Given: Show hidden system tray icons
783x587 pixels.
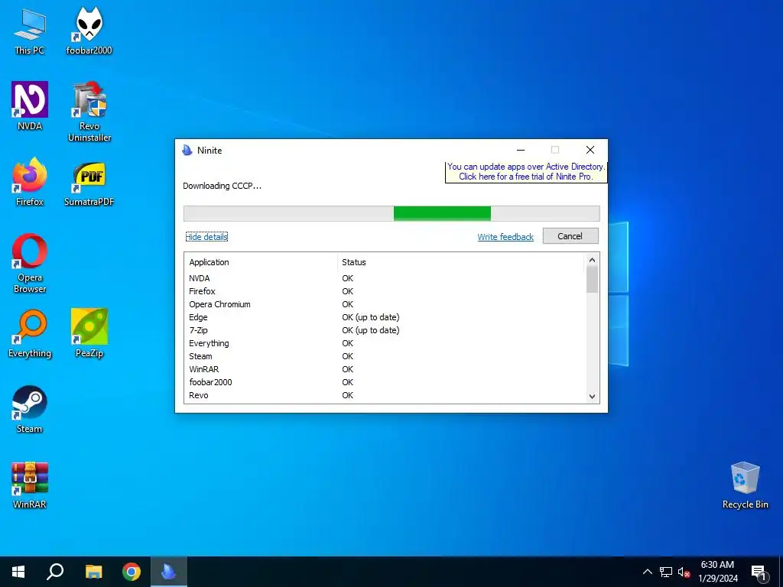Looking at the screenshot, I should (x=647, y=572).
